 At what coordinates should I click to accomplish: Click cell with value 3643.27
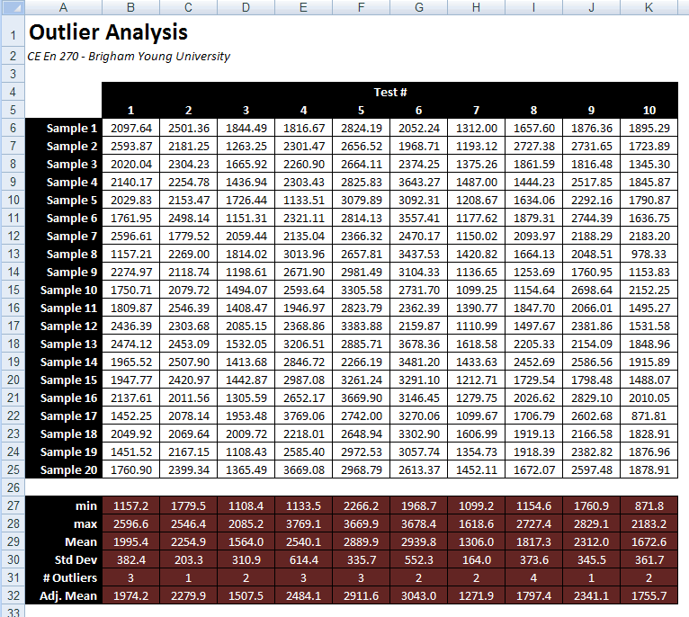[x=419, y=182]
